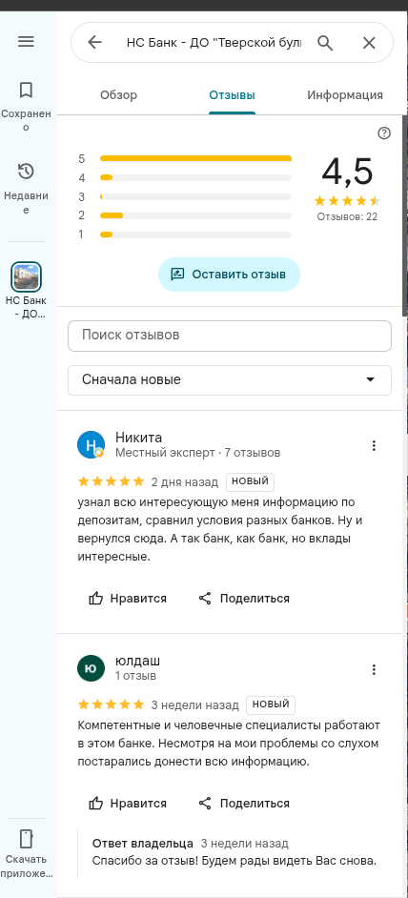Select the Отзывы tab

point(232,95)
